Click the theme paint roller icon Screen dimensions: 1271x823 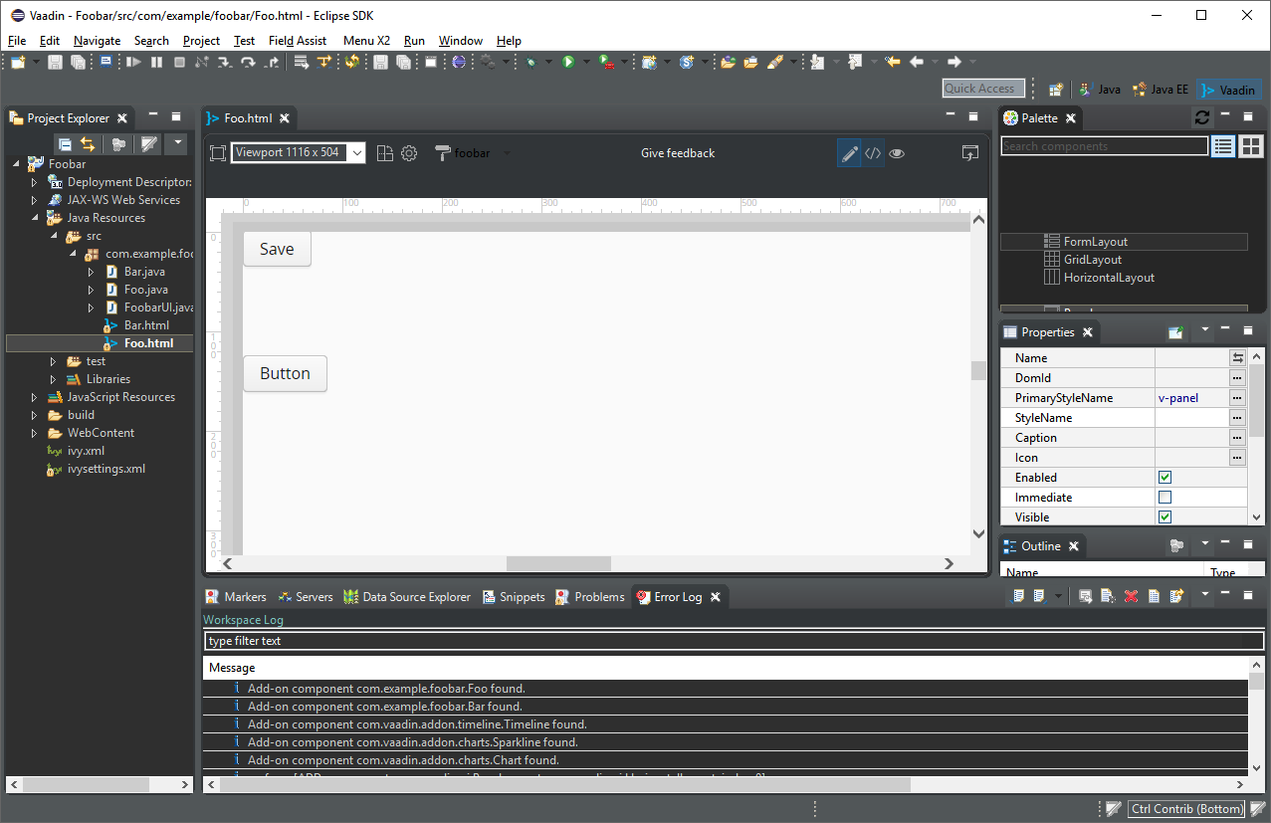tap(444, 153)
